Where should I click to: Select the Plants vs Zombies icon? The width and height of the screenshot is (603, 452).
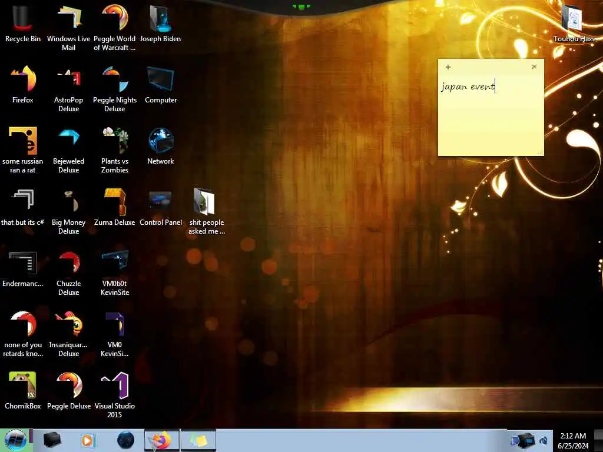pos(115,150)
